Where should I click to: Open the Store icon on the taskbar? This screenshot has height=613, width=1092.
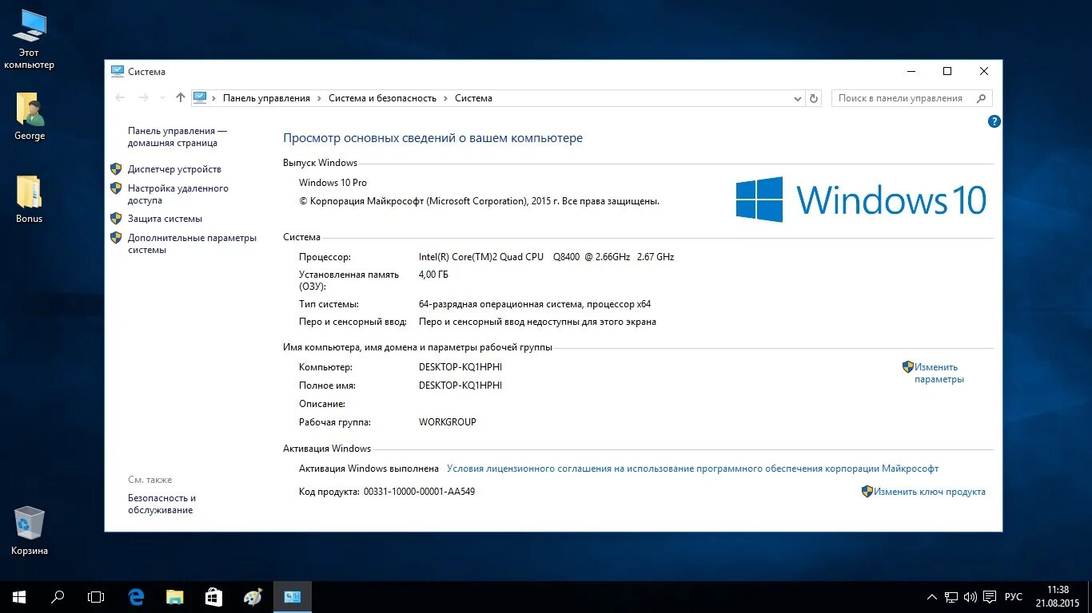tap(213, 596)
